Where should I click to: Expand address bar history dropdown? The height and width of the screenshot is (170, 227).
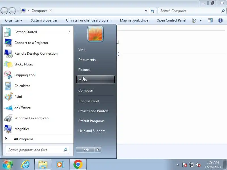click(x=146, y=11)
